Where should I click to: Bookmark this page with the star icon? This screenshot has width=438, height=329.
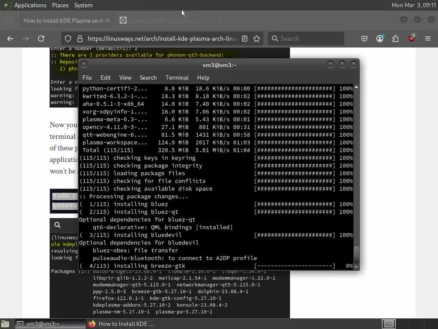[x=257, y=39]
